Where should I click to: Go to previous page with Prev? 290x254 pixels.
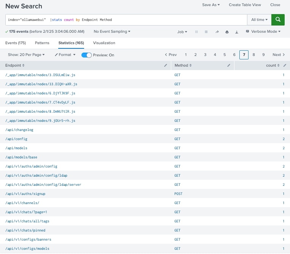click(171, 55)
